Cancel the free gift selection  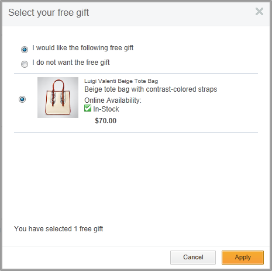pos(193,258)
